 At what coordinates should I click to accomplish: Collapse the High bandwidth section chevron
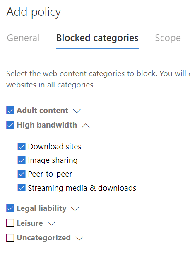[x=86, y=126]
